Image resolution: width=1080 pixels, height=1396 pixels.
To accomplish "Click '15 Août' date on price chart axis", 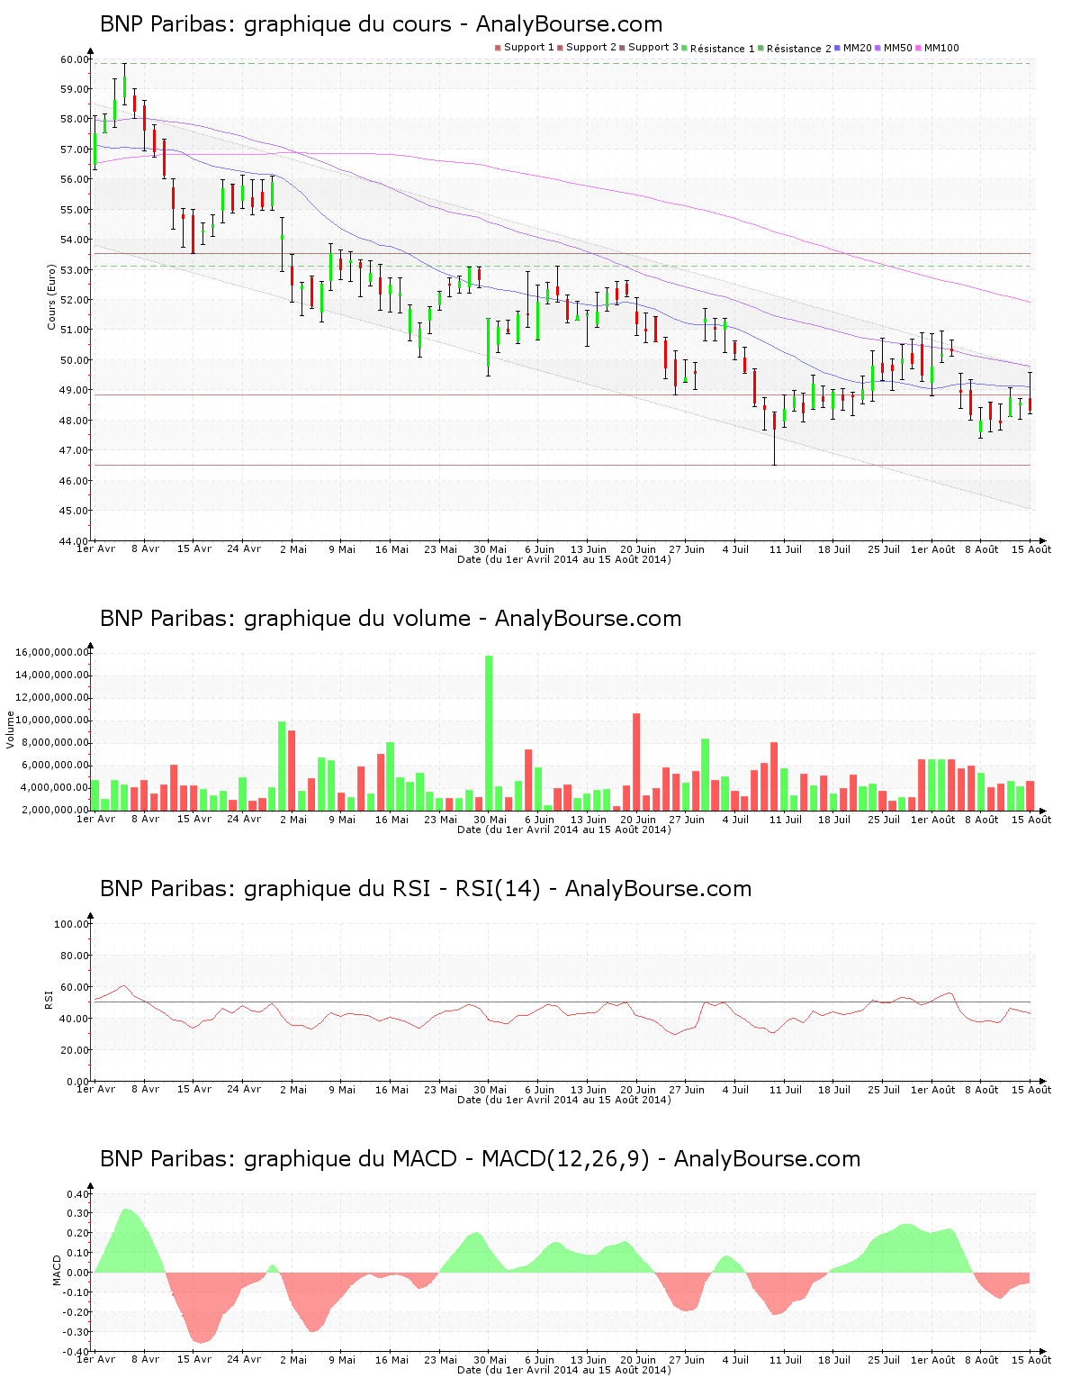I will (1030, 548).
